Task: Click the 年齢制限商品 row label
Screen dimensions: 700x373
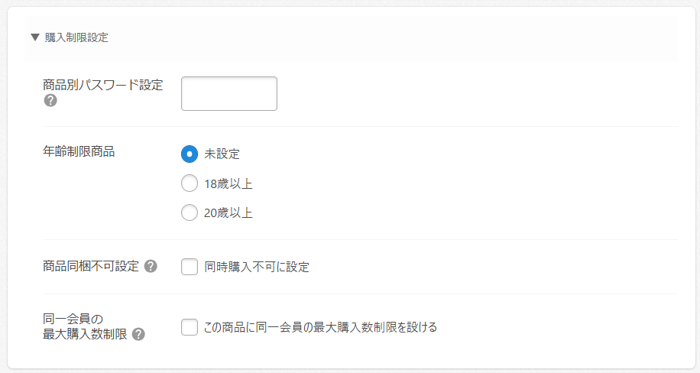Action: coord(79,151)
